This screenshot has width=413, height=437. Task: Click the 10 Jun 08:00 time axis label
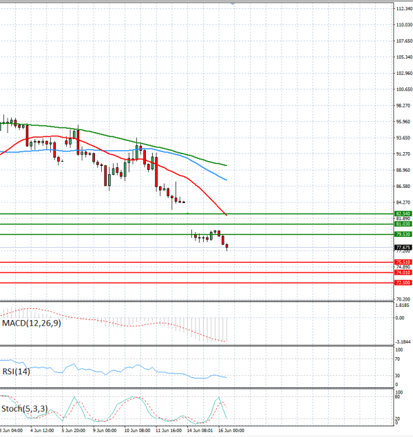click(x=137, y=431)
